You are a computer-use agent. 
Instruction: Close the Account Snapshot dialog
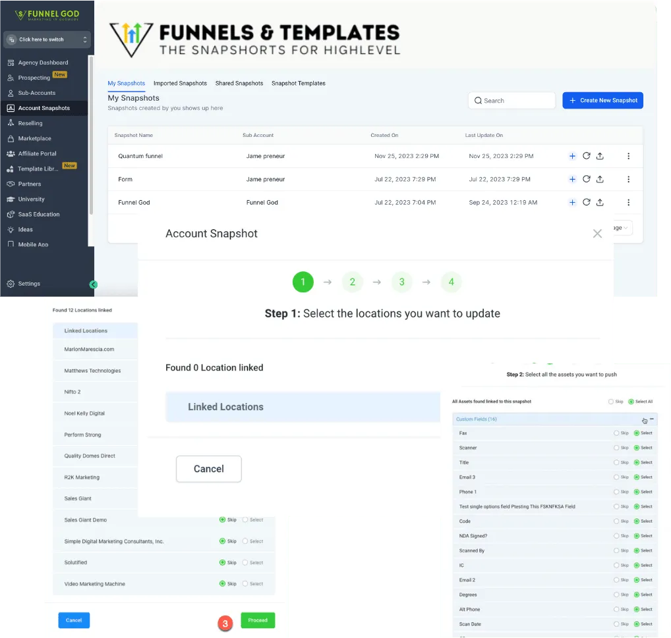[597, 233]
